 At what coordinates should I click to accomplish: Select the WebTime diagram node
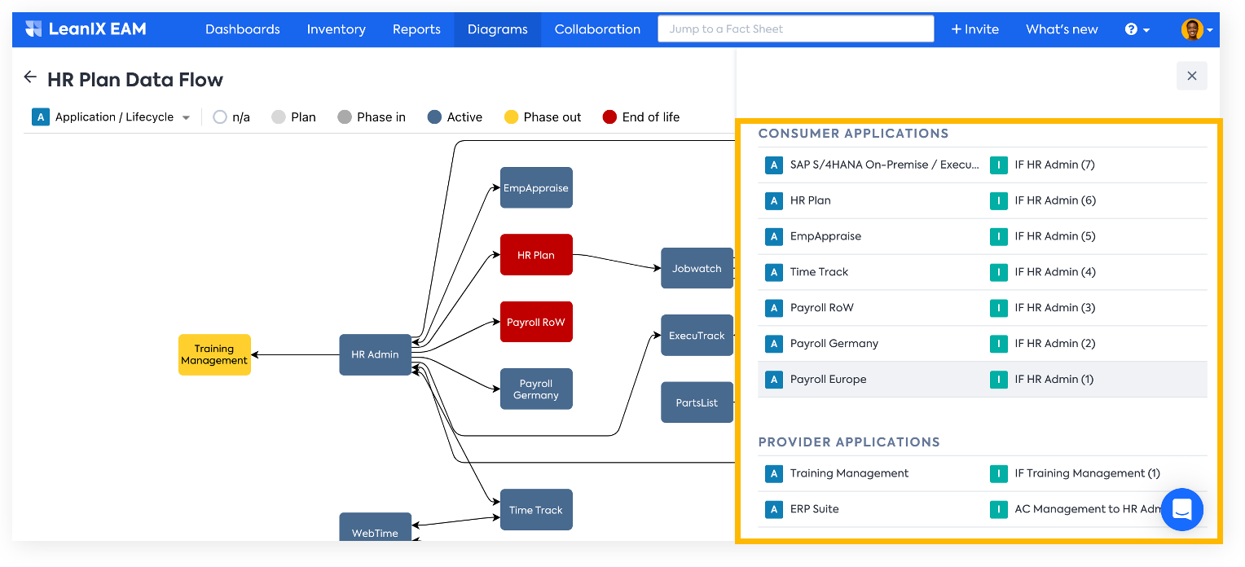tap(376, 527)
